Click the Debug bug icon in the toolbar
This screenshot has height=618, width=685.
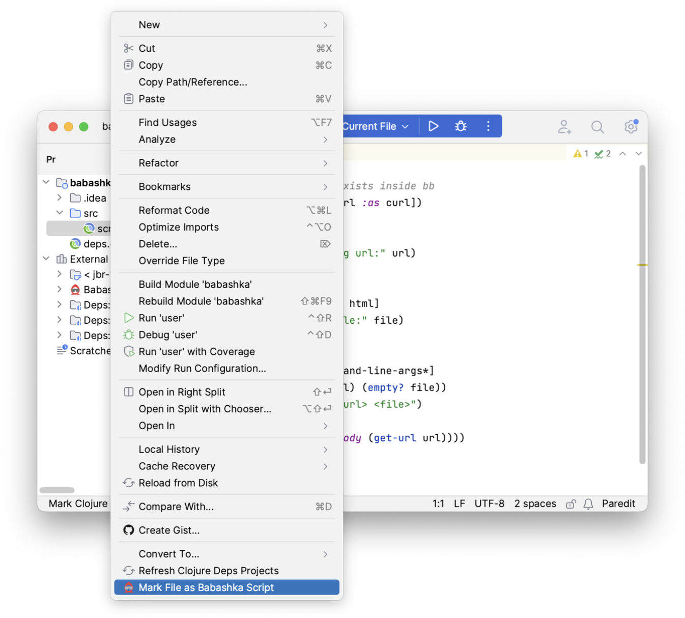(x=461, y=126)
